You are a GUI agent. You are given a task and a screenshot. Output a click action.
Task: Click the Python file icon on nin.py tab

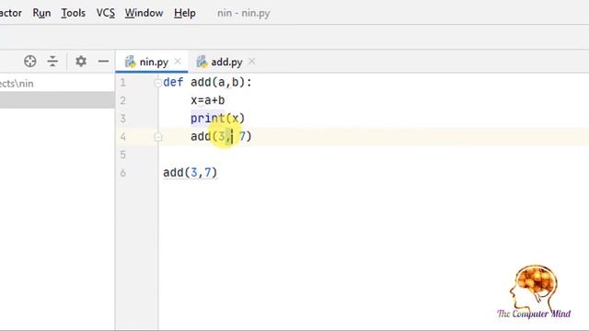click(x=130, y=62)
